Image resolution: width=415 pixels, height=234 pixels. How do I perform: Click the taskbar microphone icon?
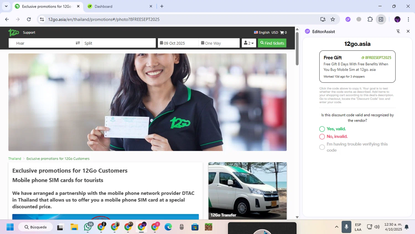pos(346,227)
